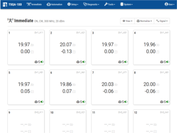Select the port 10 card
The height and width of the screenshot is (133, 177).
tap(68, 121)
